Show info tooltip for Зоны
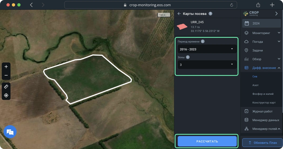The image size is (283, 149). point(188,57)
